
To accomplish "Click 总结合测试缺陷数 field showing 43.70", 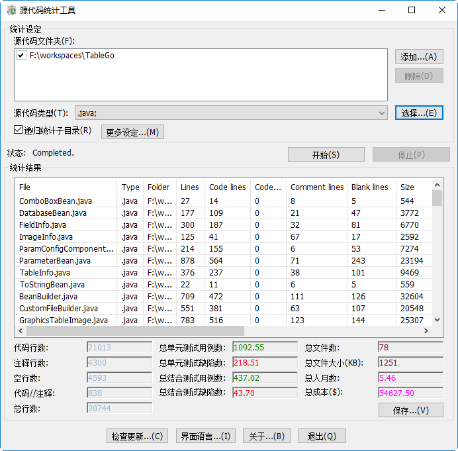I will (265, 393).
